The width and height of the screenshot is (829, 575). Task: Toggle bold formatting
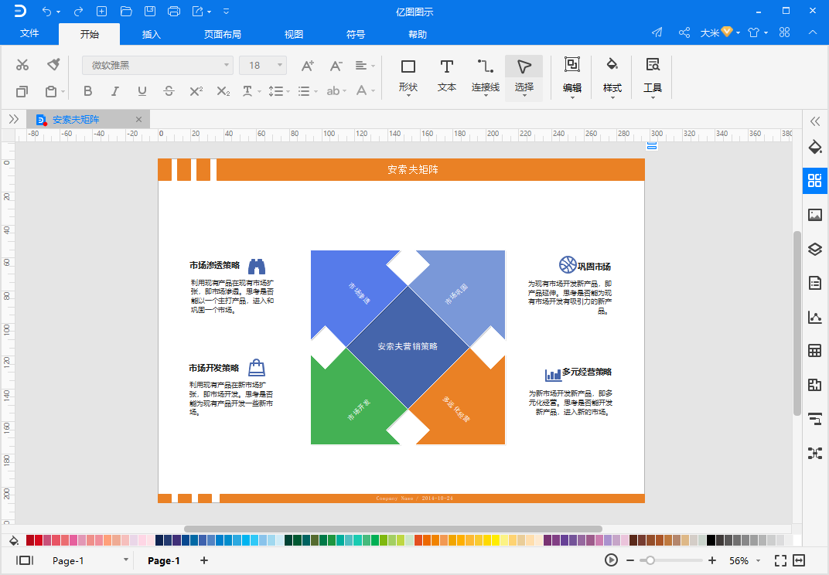click(x=87, y=91)
